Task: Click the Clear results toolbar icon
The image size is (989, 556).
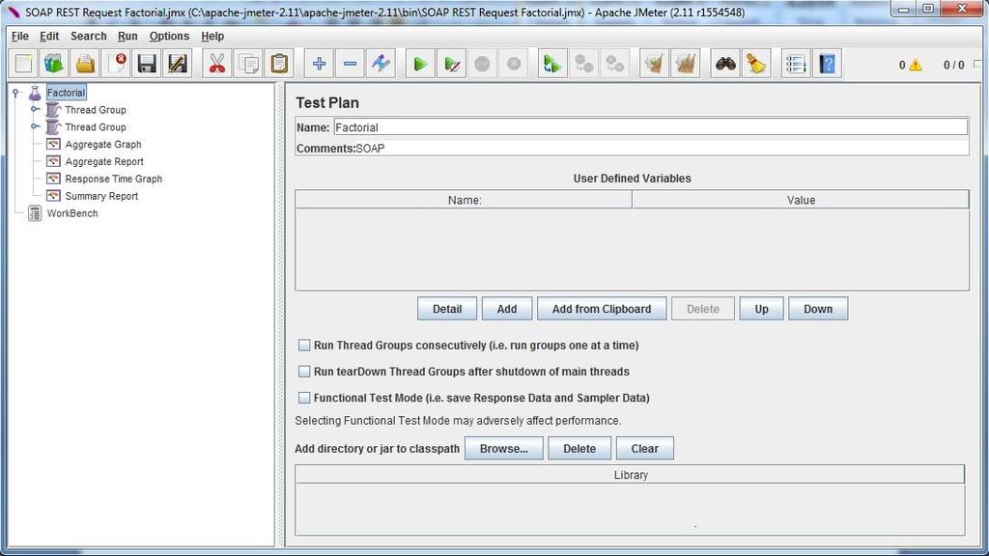Action: click(x=654, y=64)
